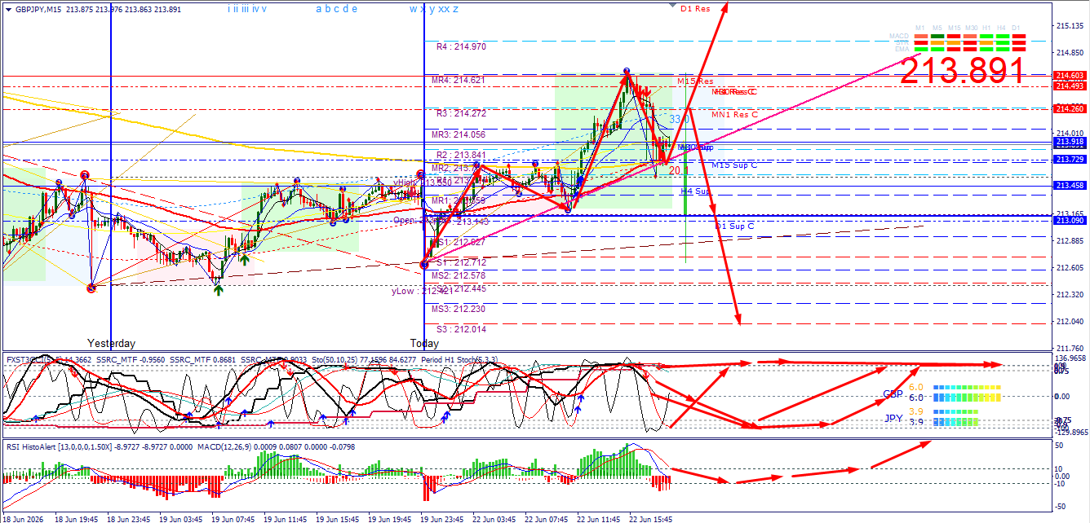
Task: Click the red 20.1 value label
Action: click(679, 170)
